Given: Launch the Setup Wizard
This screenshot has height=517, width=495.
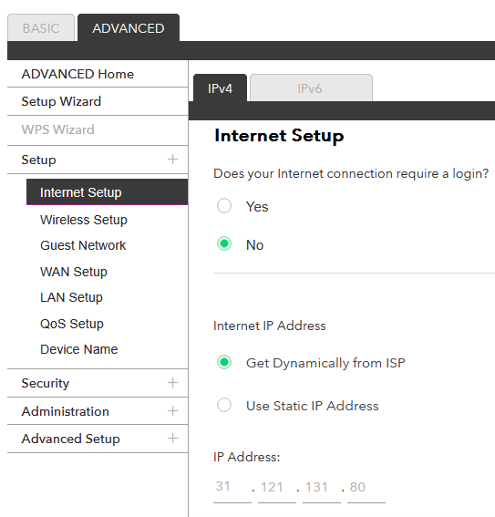Looking at the screenshot, I should tap(61, 101).
